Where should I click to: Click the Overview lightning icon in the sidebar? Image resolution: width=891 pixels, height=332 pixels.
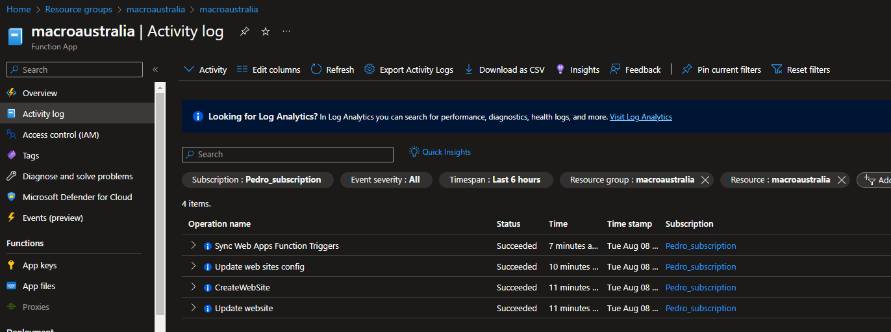(11, 93)
